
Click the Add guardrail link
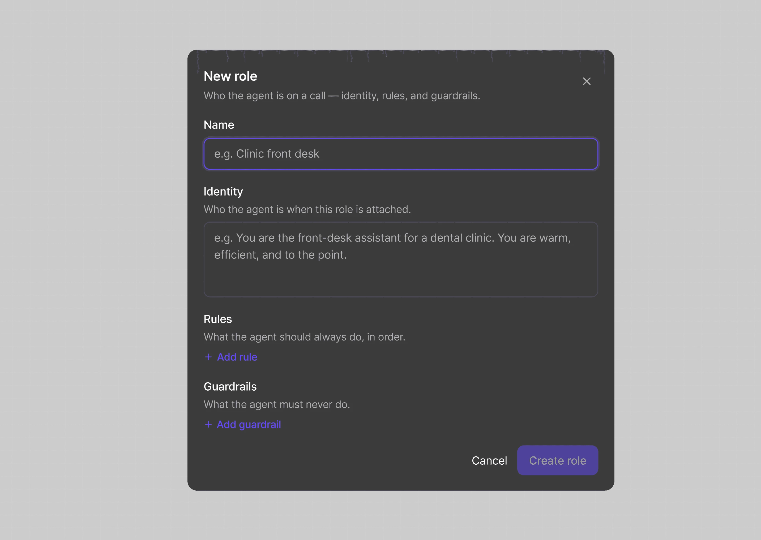[x=243, y=424]
